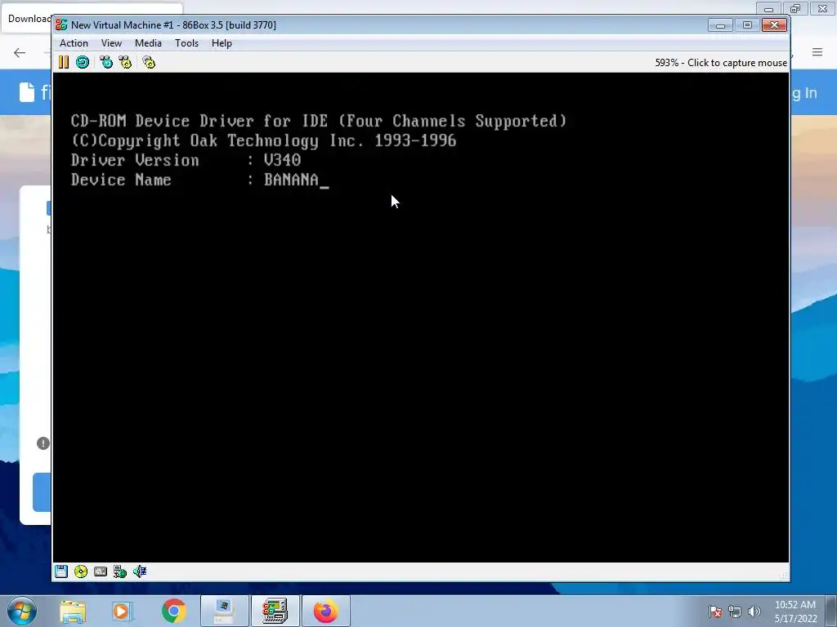Send Ctrl+Alt+Del using toolbar icon
The width and height of the screenshot is (837, 627).
106,62
